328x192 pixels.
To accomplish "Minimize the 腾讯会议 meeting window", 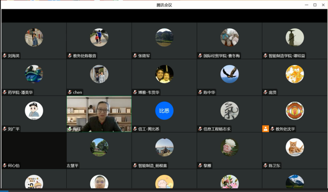I will [x=306, y=5].
